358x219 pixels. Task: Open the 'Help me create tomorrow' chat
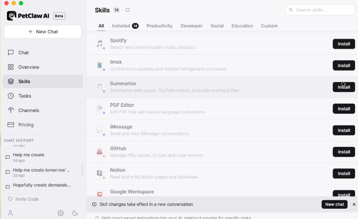pos(41,170)
